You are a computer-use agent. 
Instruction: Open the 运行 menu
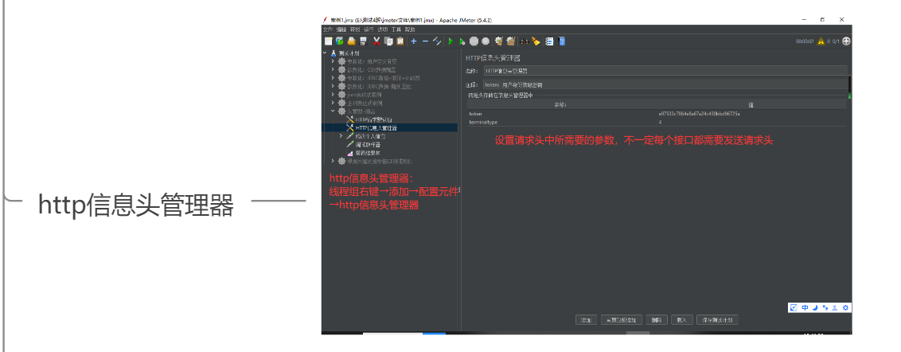[369, 30]
